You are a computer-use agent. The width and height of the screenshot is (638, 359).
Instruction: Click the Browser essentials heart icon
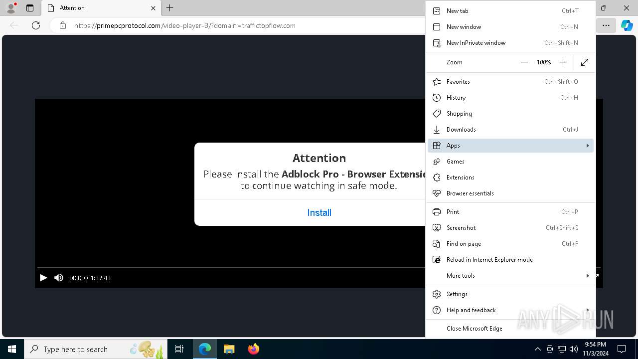point(437,193)
